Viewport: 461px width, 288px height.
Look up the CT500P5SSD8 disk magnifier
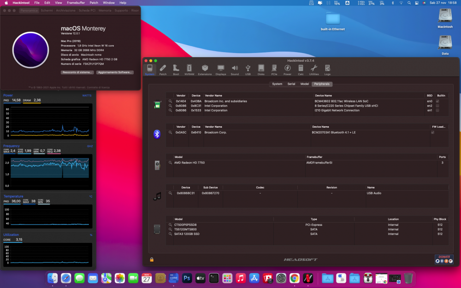point(170,225)
